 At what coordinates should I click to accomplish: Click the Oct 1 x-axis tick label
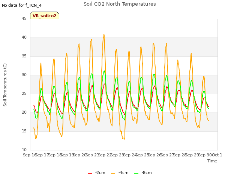click(x=217, y=155)
